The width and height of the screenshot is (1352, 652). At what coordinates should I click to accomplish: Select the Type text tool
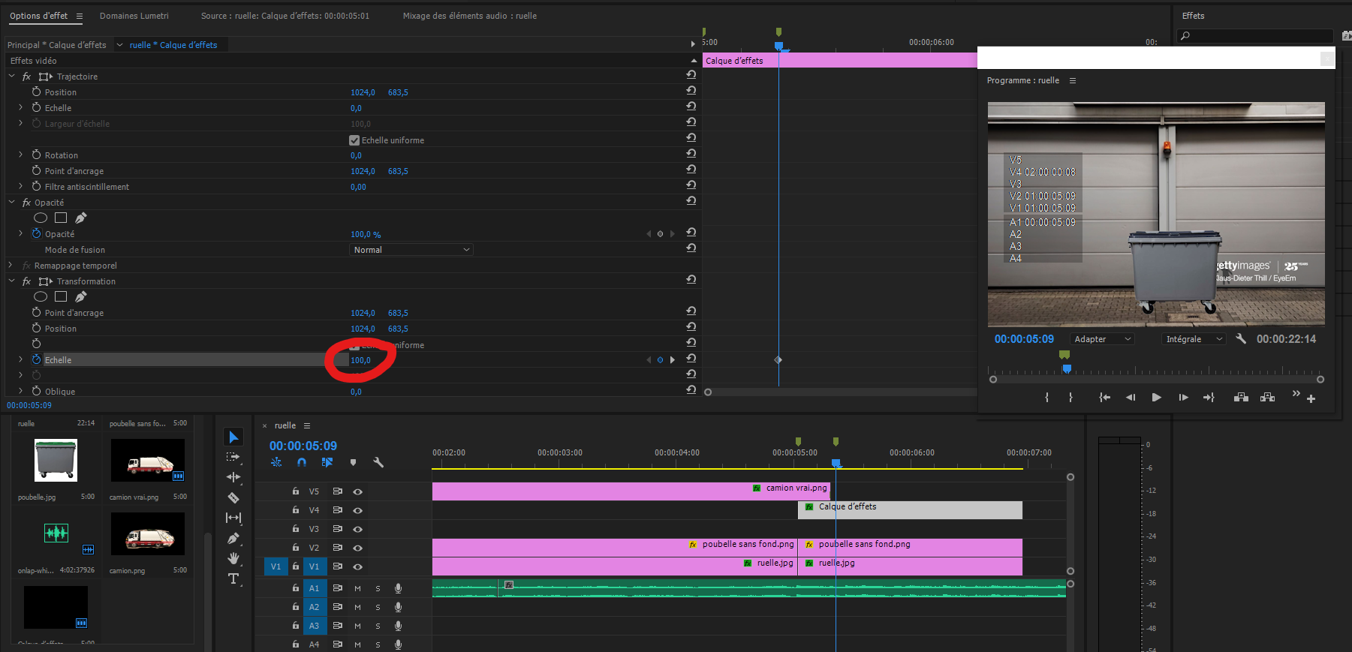(233, 578)
